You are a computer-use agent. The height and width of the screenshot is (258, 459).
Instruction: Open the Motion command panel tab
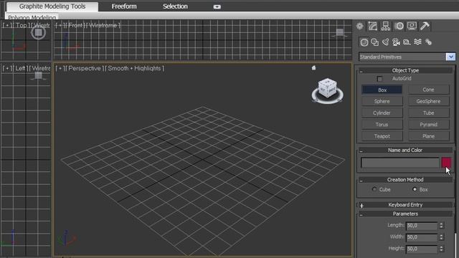coord(399,27)
